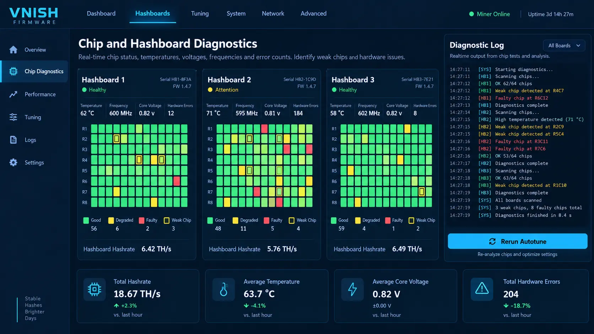Click Hashboard 1 Weak Chip legend swatch
Viewport: 594px width, 334px height.
coord(166,220)
